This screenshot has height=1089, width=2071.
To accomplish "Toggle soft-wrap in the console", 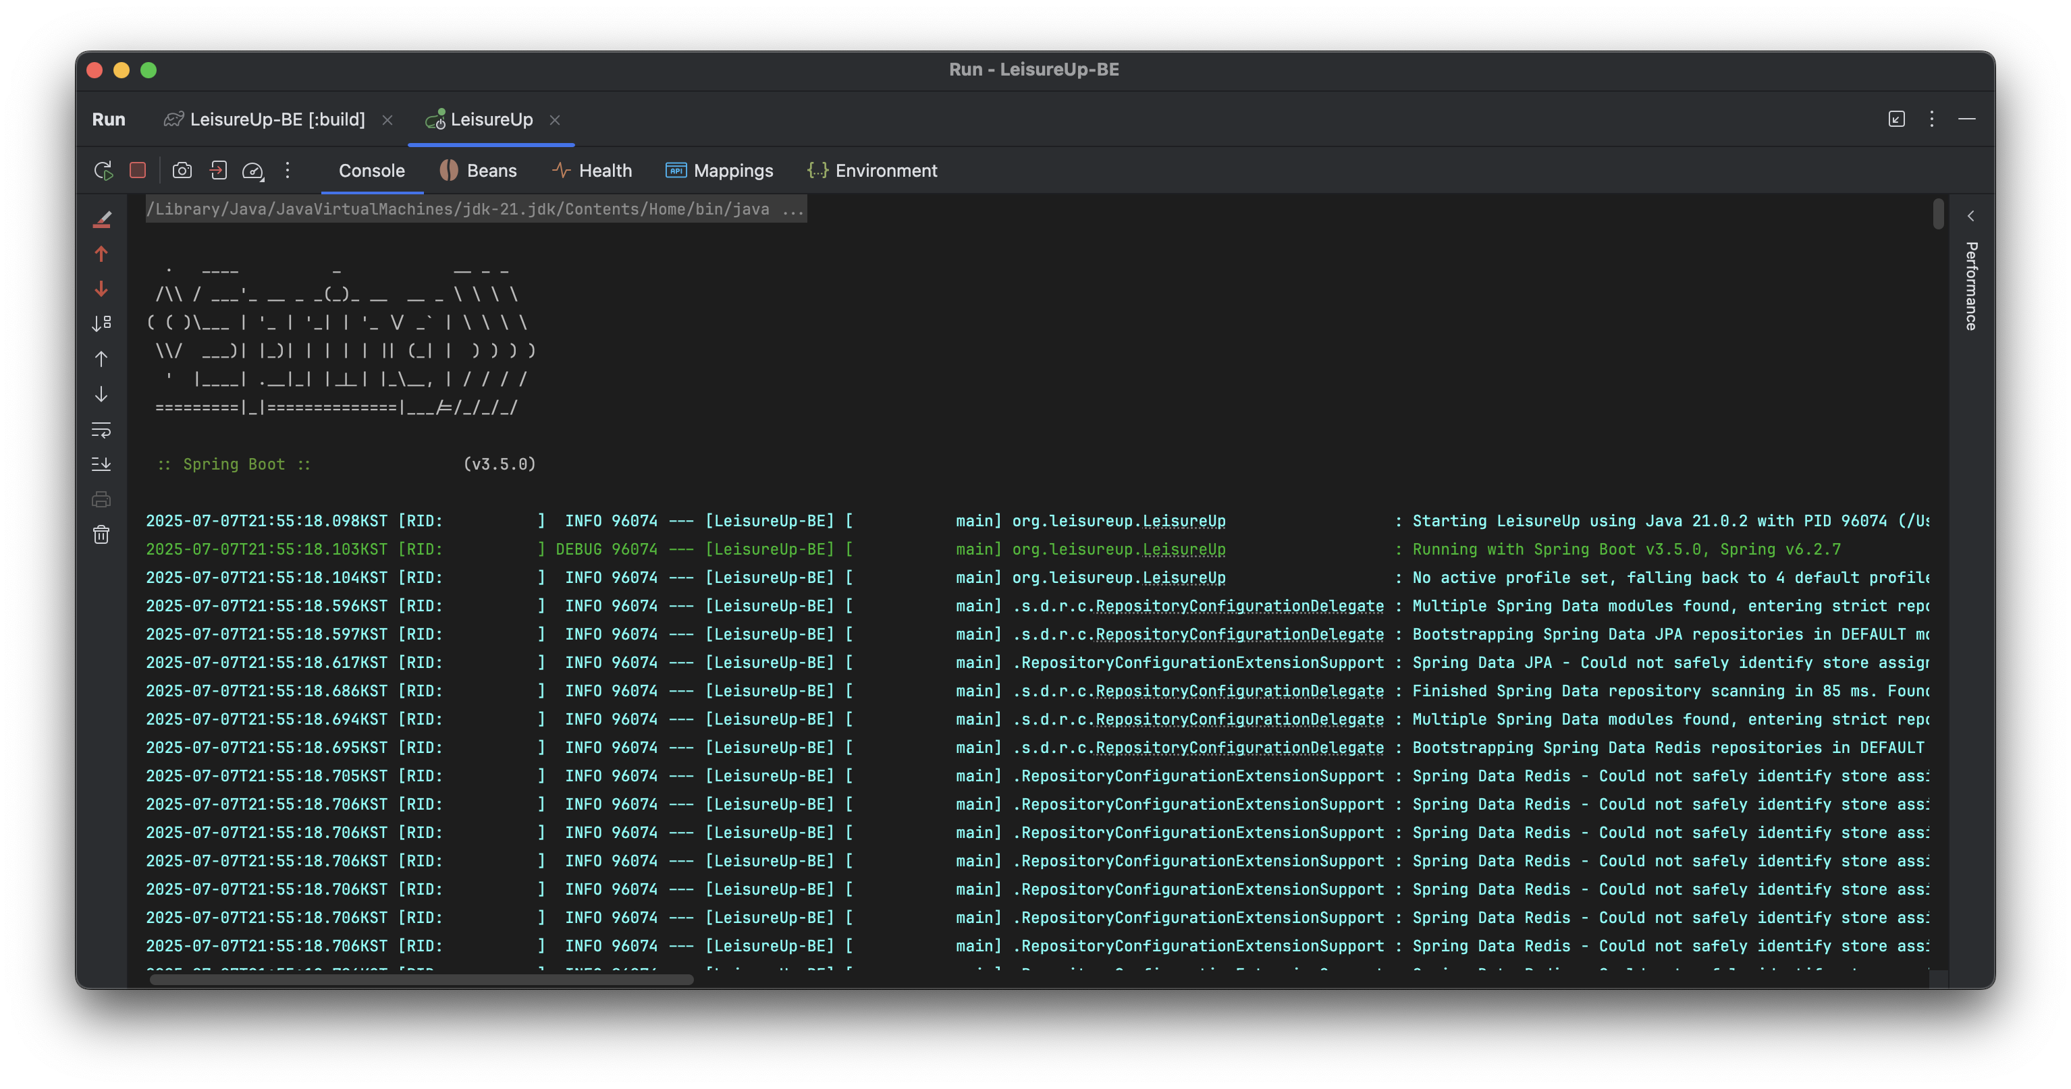I will click(x=101, y=429).
